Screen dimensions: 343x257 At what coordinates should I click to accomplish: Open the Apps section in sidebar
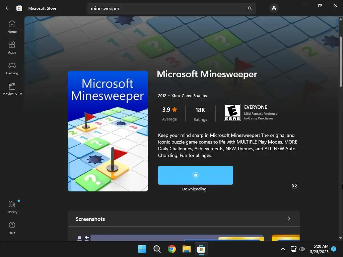point(12,48)
